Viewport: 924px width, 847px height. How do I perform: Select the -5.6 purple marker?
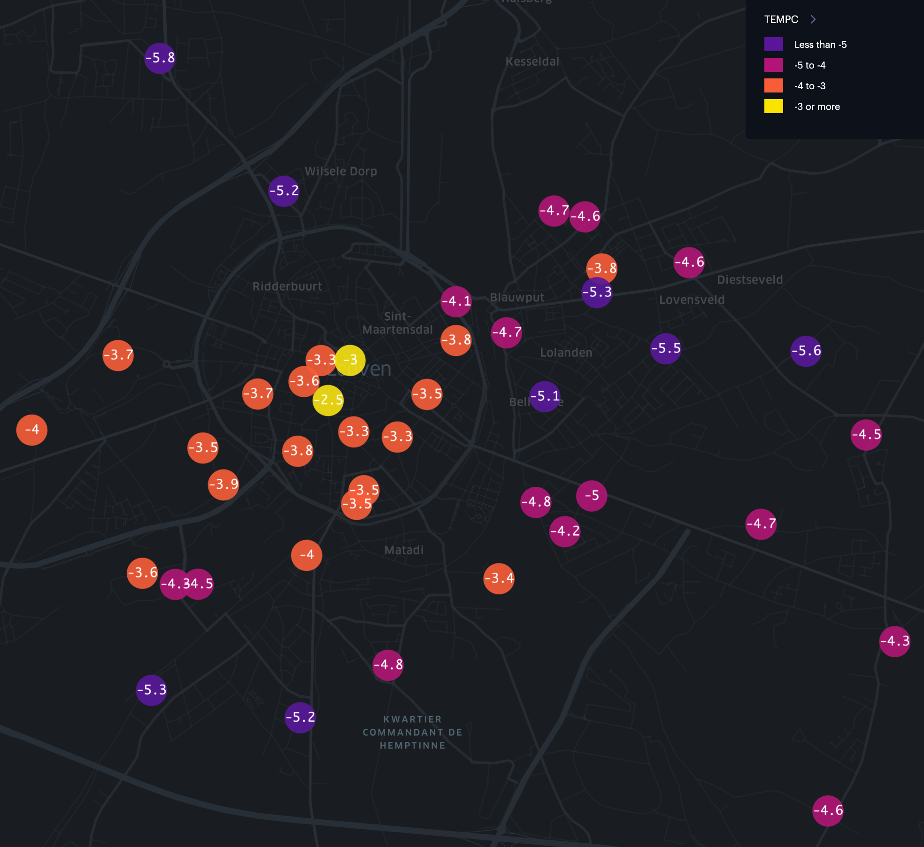[806, 351]
